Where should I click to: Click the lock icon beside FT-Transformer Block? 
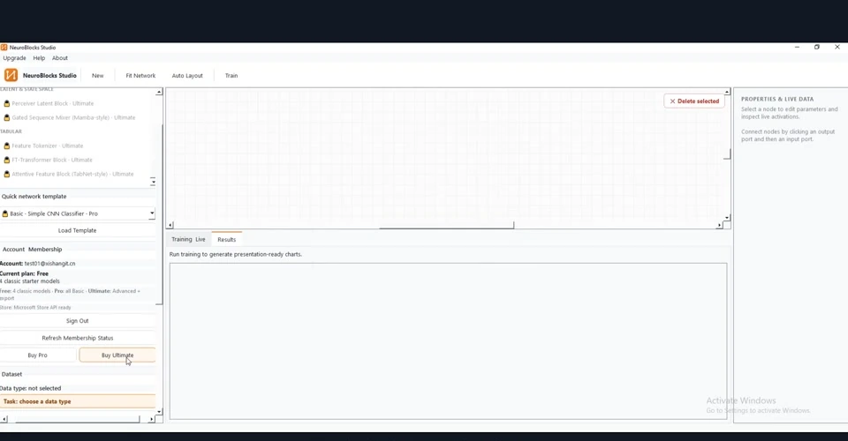7,160
